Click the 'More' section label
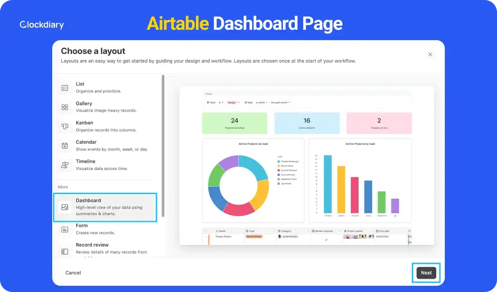This screenshot has height=292, width=497. (x=63, y=187)
